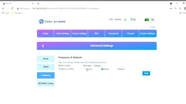The image size is (186, 104).
Task: Select Router in the sidebar
Action: (x=46, y=59)
